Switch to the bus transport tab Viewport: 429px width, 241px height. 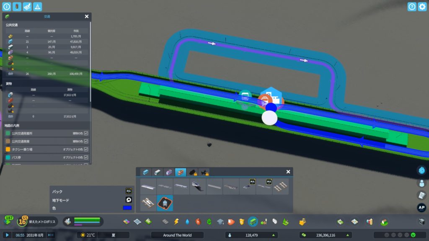click(145, 172)
